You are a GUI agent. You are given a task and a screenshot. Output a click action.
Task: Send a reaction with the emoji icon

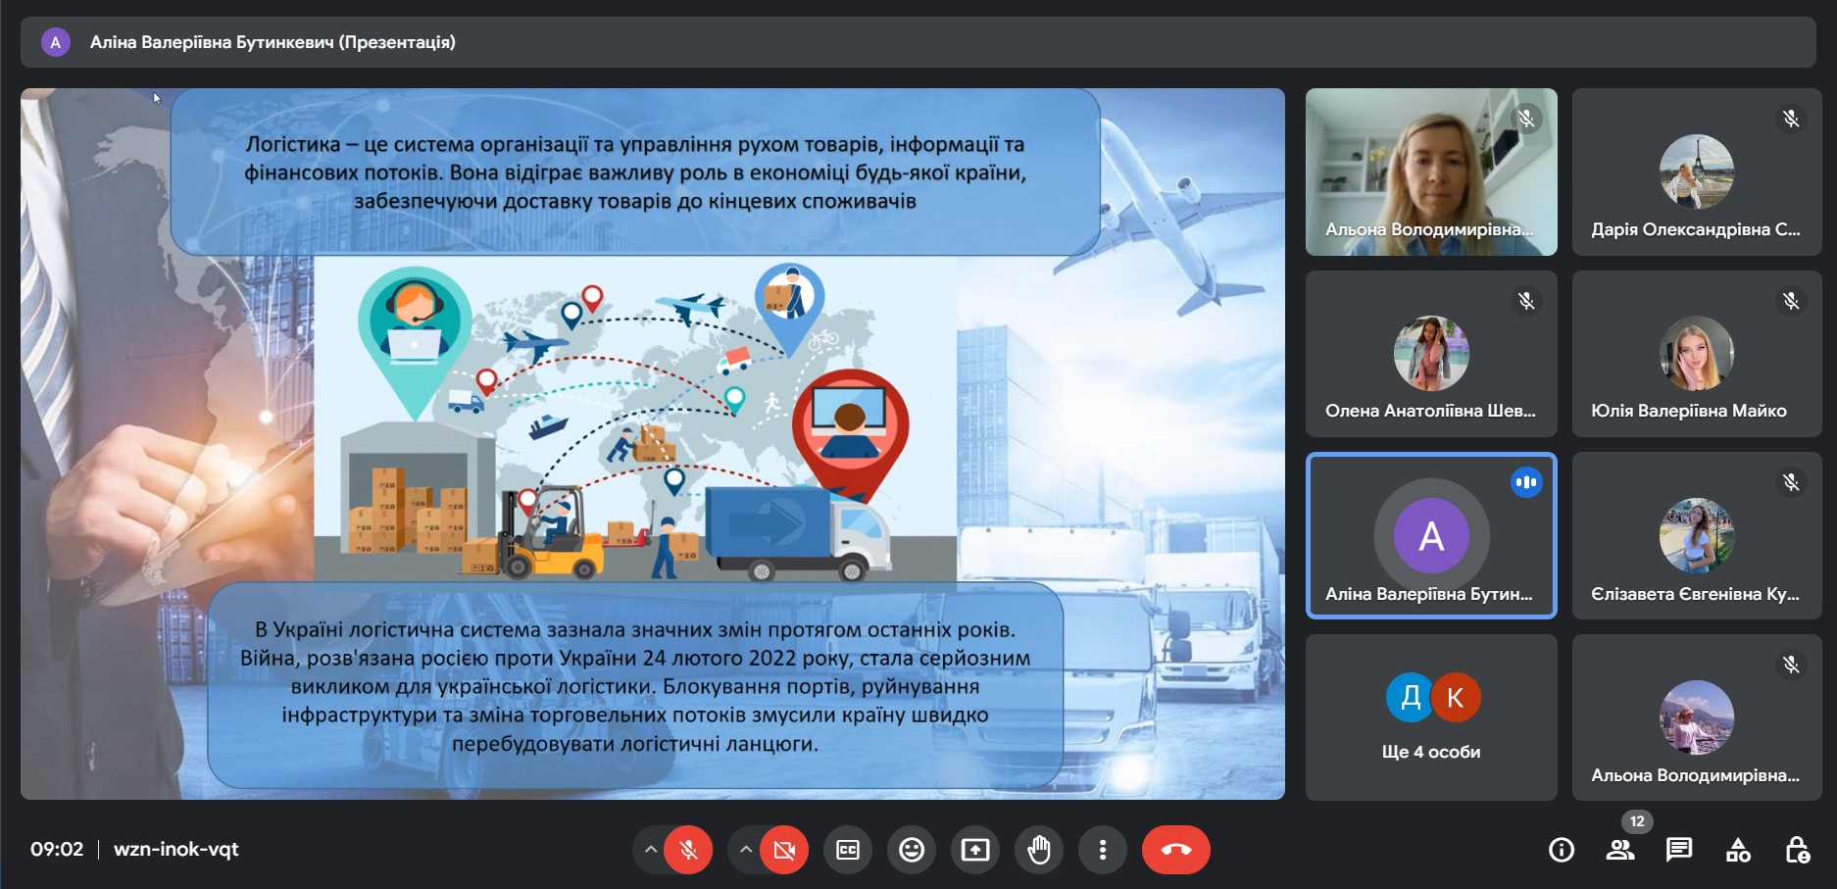[912, 850]
